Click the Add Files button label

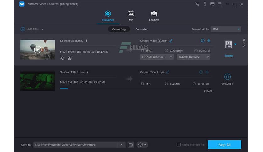coord(33,29)
